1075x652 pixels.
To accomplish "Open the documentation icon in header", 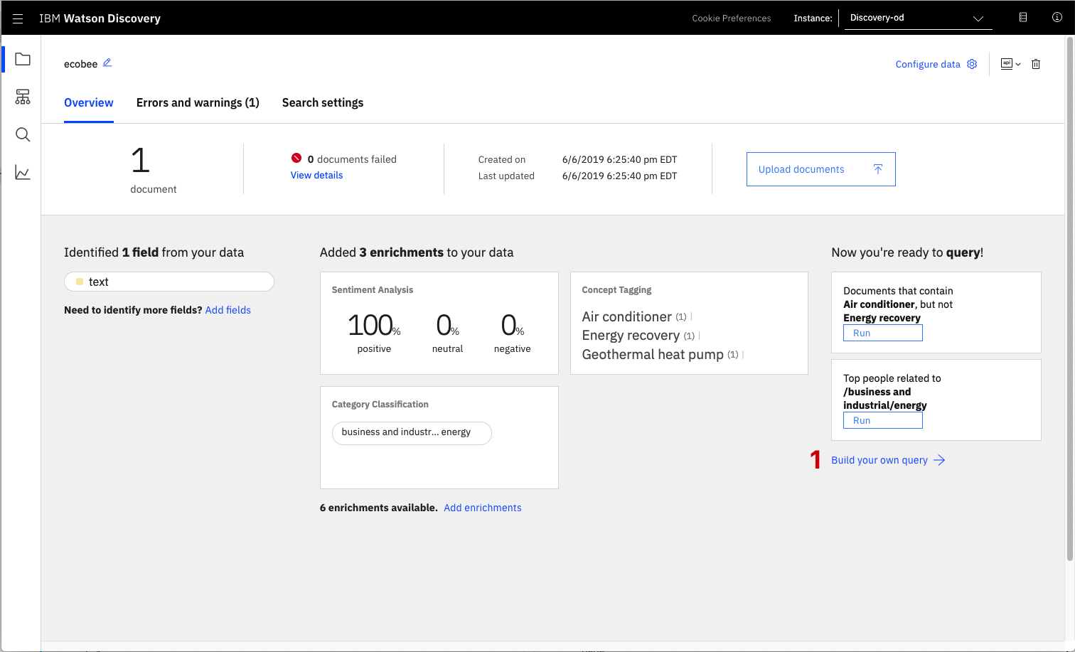I will (1023, 18).
